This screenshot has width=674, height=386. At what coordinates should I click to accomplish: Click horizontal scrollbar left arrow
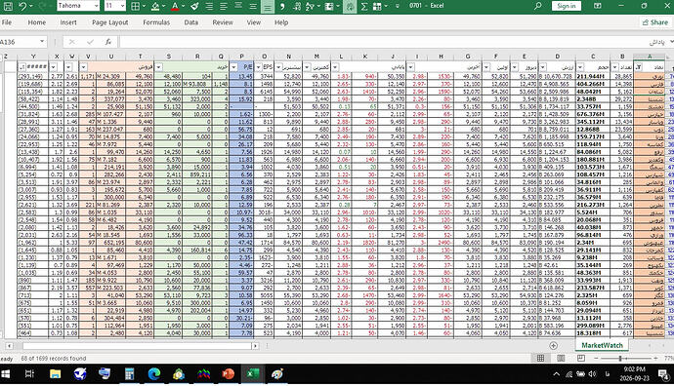click(x=9, y=346)
